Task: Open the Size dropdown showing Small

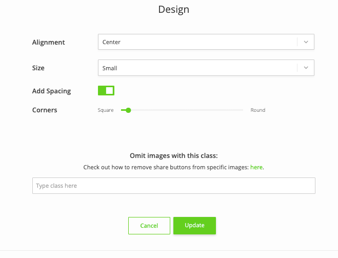Action: coord(206,68)
